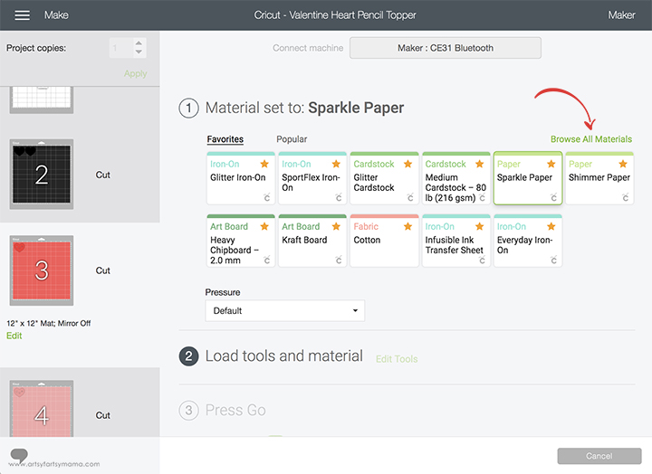The image size is (652, 474).
Task: Toggle favorite star on Shimmer Paper
Action: [623, 164]
